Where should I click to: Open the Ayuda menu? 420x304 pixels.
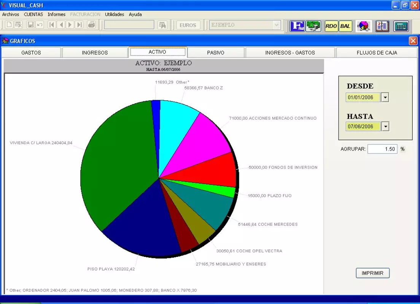(x=135, y=14)
